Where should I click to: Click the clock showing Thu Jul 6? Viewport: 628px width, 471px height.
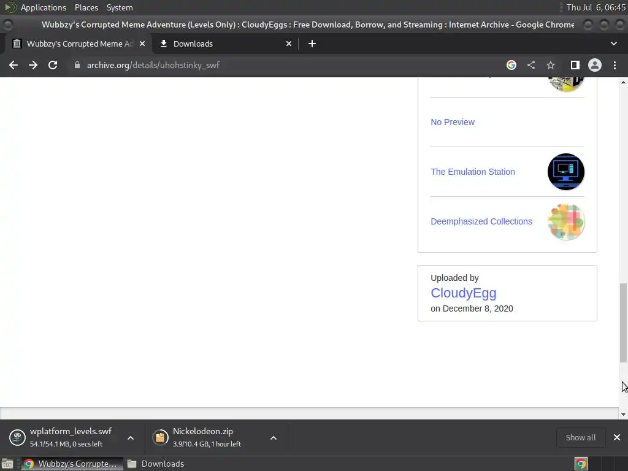pos(595,7)
